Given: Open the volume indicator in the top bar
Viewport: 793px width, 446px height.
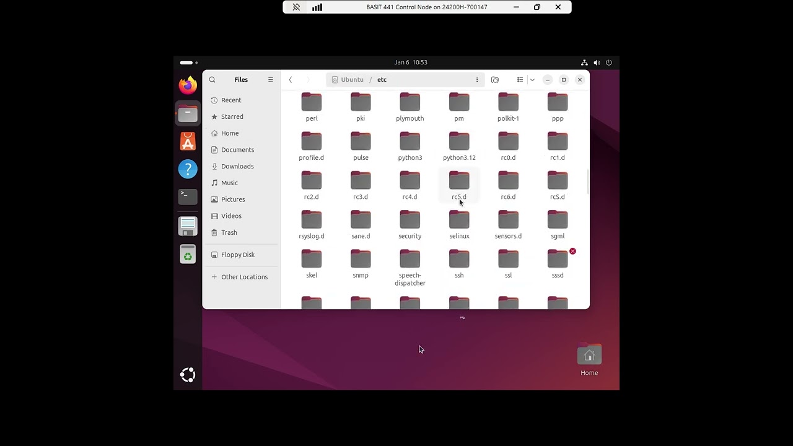Looking at the screenshot, I should (x=597, y=63).
